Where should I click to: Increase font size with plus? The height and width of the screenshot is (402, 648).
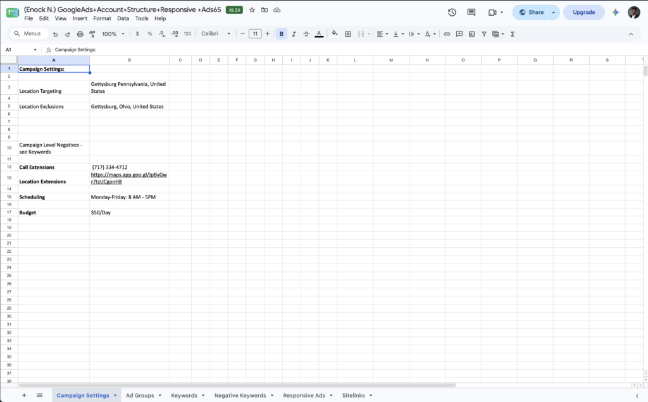[268, 34]
